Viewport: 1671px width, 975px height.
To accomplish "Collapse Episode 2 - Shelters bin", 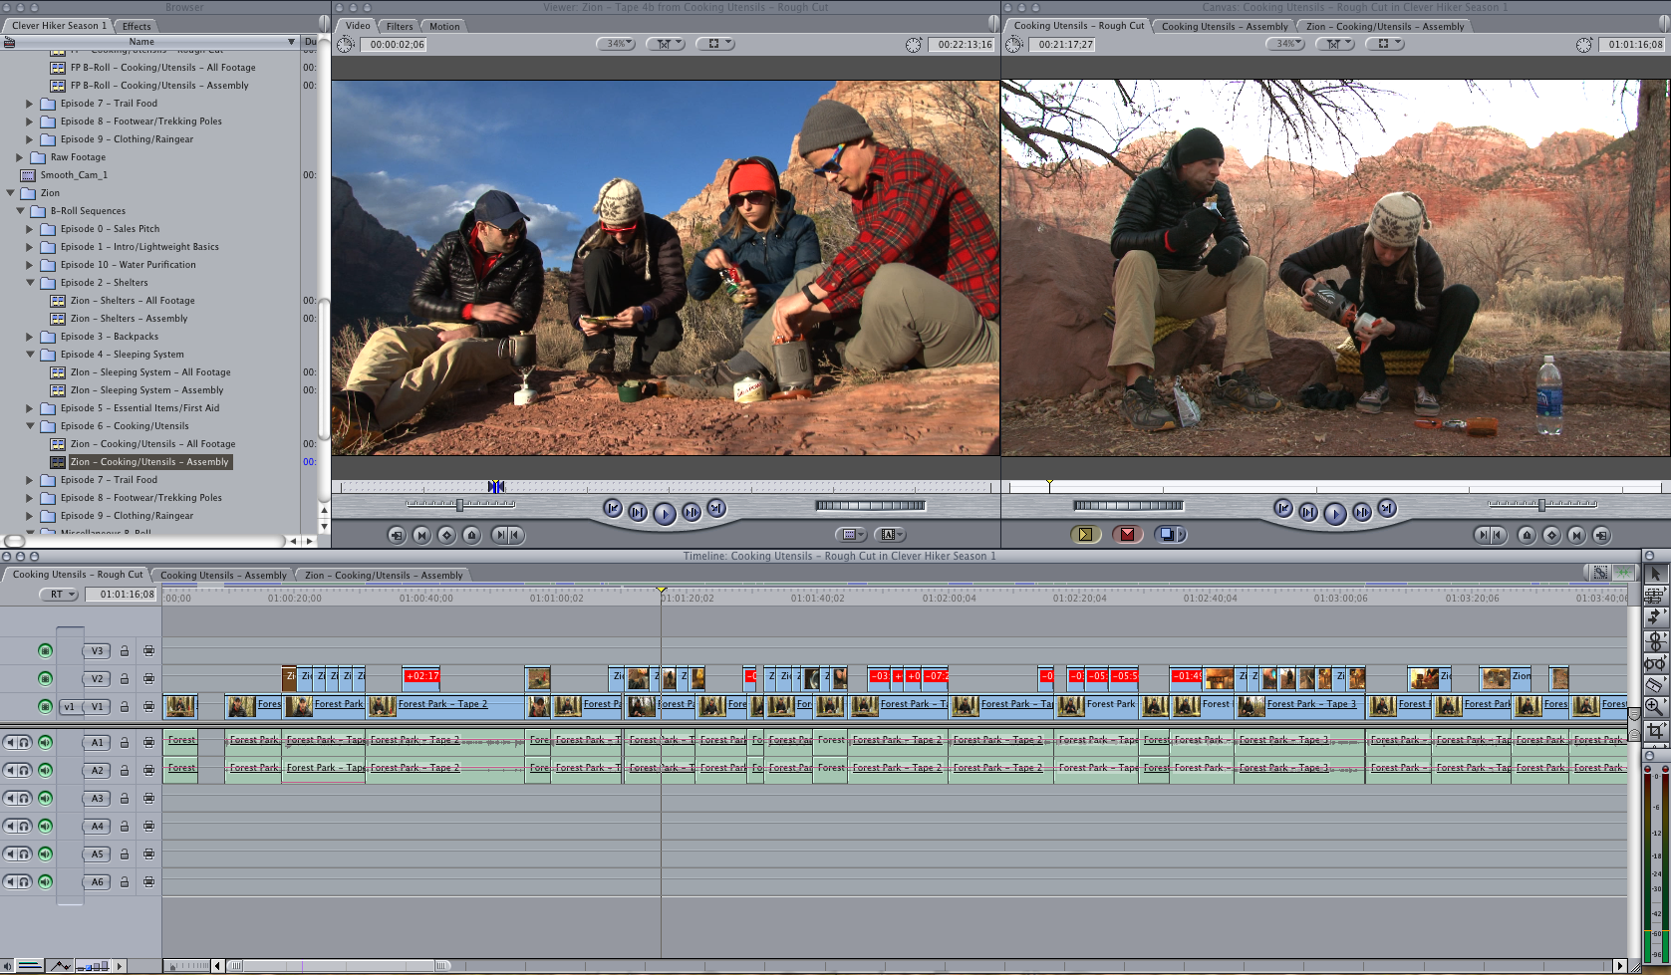I will pyautogui.click(x=30, y=283).
